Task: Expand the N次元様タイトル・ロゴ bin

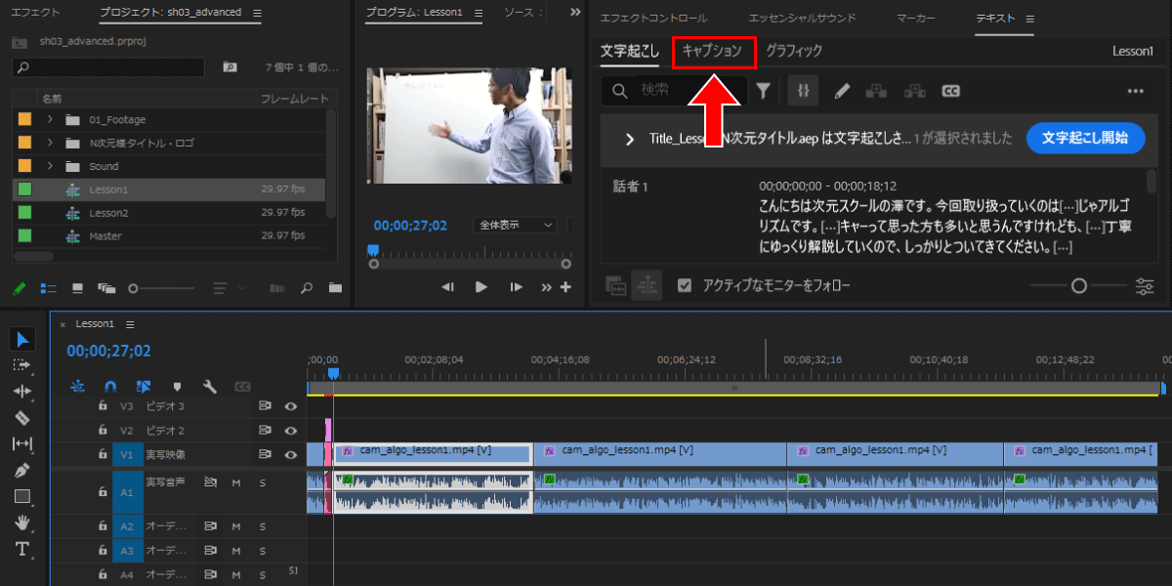Action: coord(49,143)
